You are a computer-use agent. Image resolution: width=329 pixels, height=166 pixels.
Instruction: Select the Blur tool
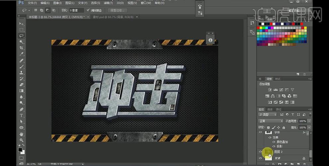click(x=21, y=97)
